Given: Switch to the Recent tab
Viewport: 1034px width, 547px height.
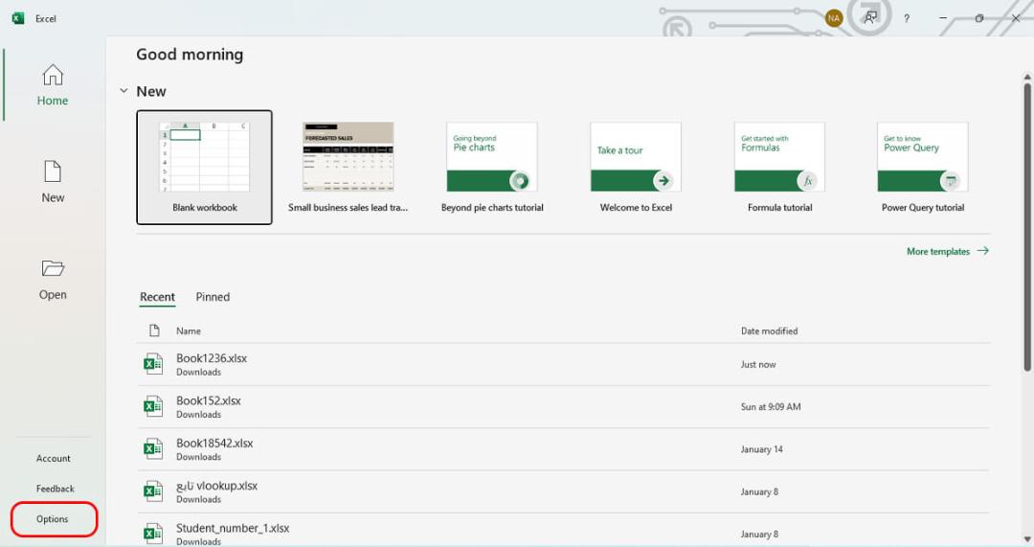Looking at the screenshot, I should point(157,297).
